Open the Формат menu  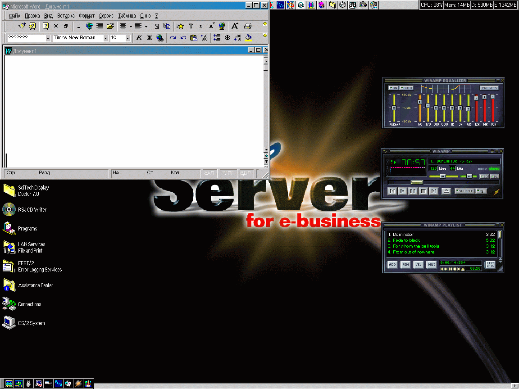[86, 16]
